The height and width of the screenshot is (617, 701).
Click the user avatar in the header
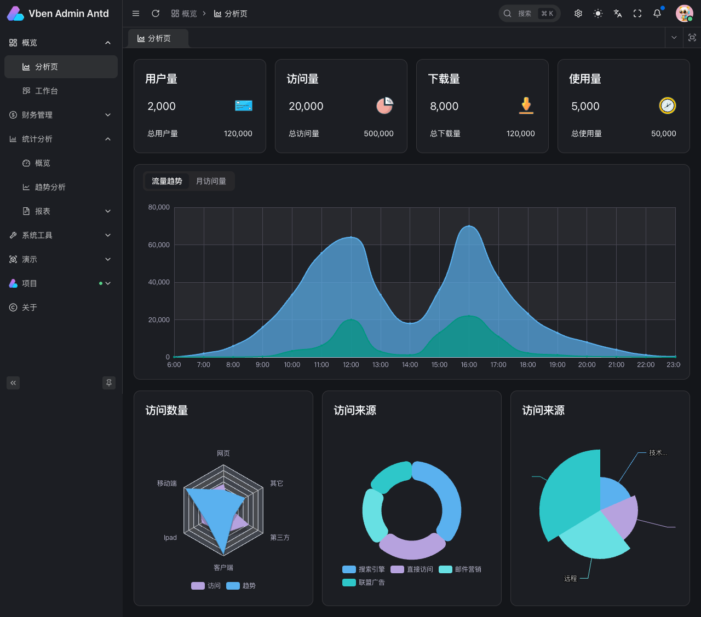click(x=684, y=14)
